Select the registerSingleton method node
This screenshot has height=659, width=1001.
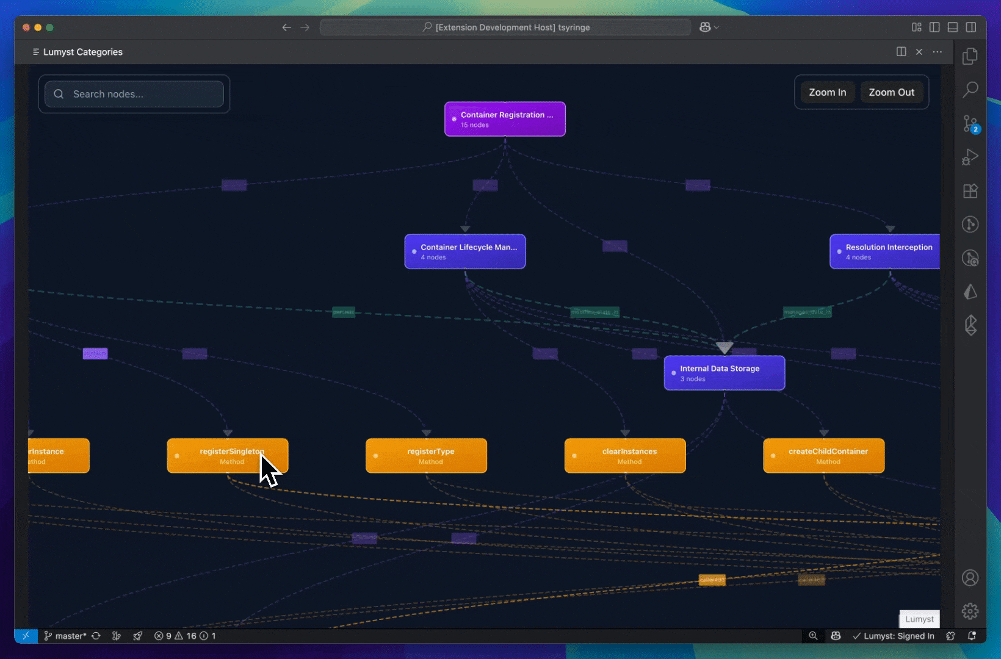pos(228,456)
